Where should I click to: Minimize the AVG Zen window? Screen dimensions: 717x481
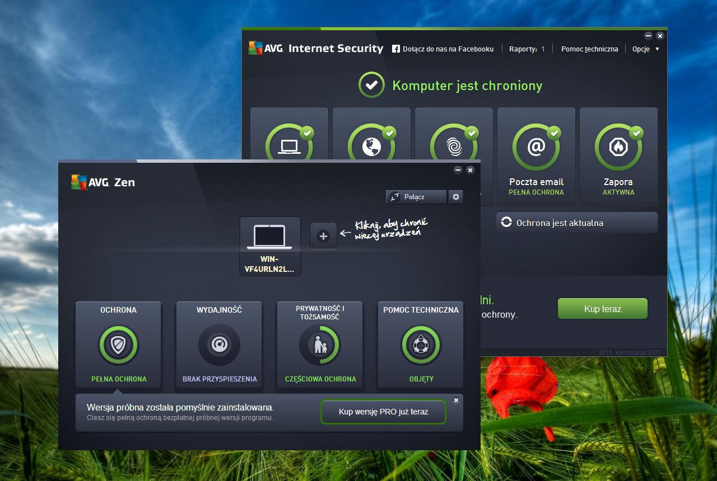[458, 170]
